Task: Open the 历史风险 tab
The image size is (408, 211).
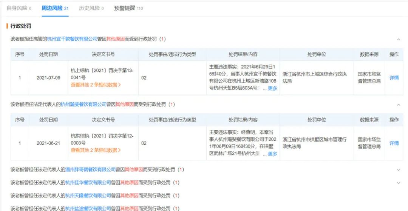Action: pyautogui.click(x=91, y=8)
